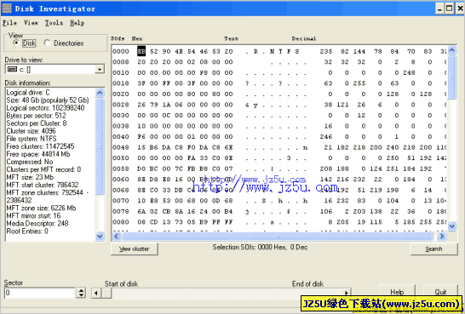Click text column 'N' in first row
Image resolution: width=465 pixels, height=314 pixels.
click(272, 51)
